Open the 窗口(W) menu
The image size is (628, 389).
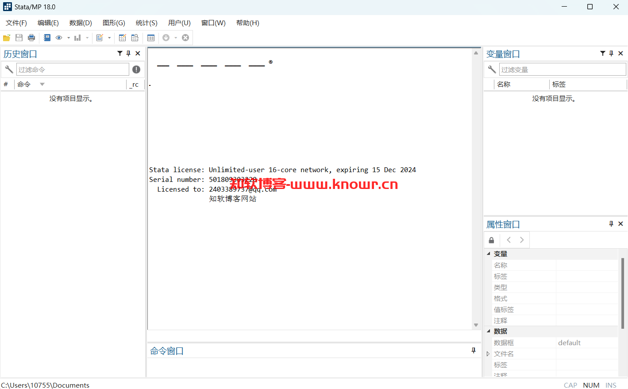(x=213, y=23)
